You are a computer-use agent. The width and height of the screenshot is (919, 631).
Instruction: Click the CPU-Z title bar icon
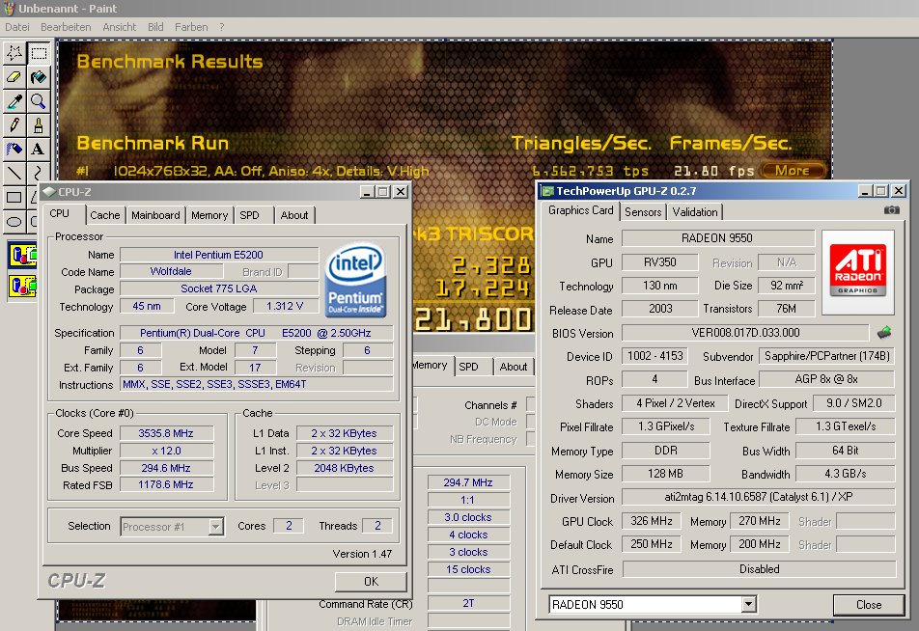coord(49,191)
